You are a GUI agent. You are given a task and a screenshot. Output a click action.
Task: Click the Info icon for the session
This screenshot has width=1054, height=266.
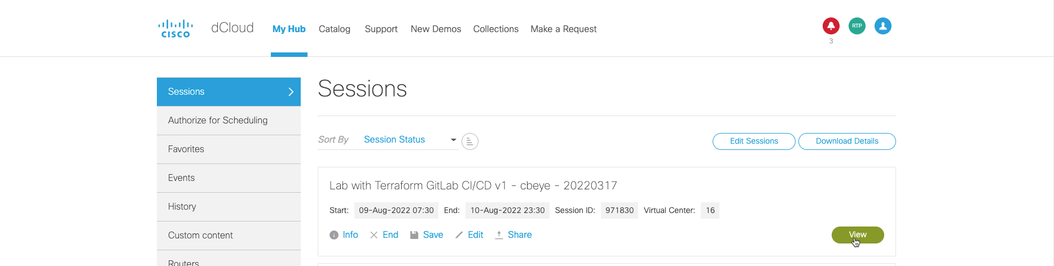pos(334,235)
